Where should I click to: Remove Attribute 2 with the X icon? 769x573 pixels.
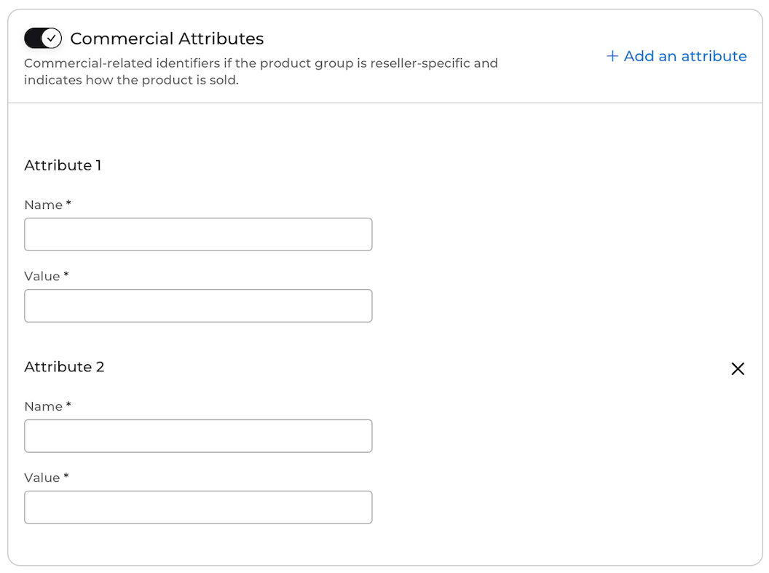(x=738, y=368)
